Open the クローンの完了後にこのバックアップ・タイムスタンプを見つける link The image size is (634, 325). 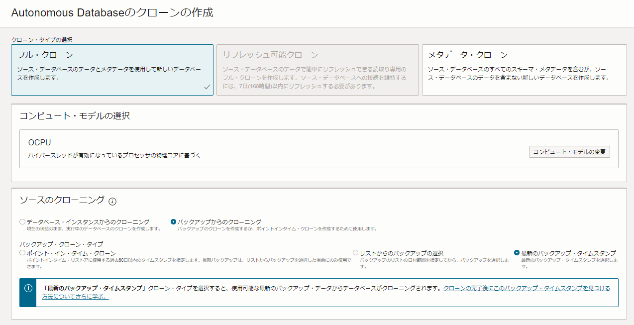(527, 288)
